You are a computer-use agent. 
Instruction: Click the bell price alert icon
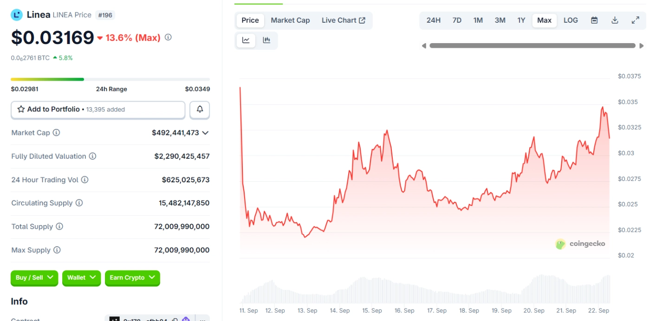pyautogui.click(x=200, y=109)
